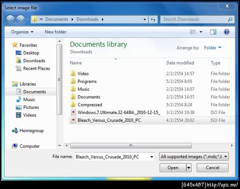Open Help with the question mark icon

(x=226, y=32)
